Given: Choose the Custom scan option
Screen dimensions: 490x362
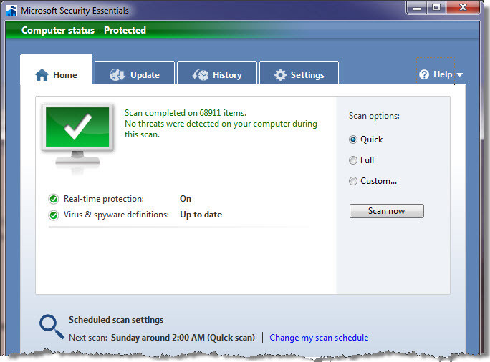Looking at the screenshot, I should [353, 181].
